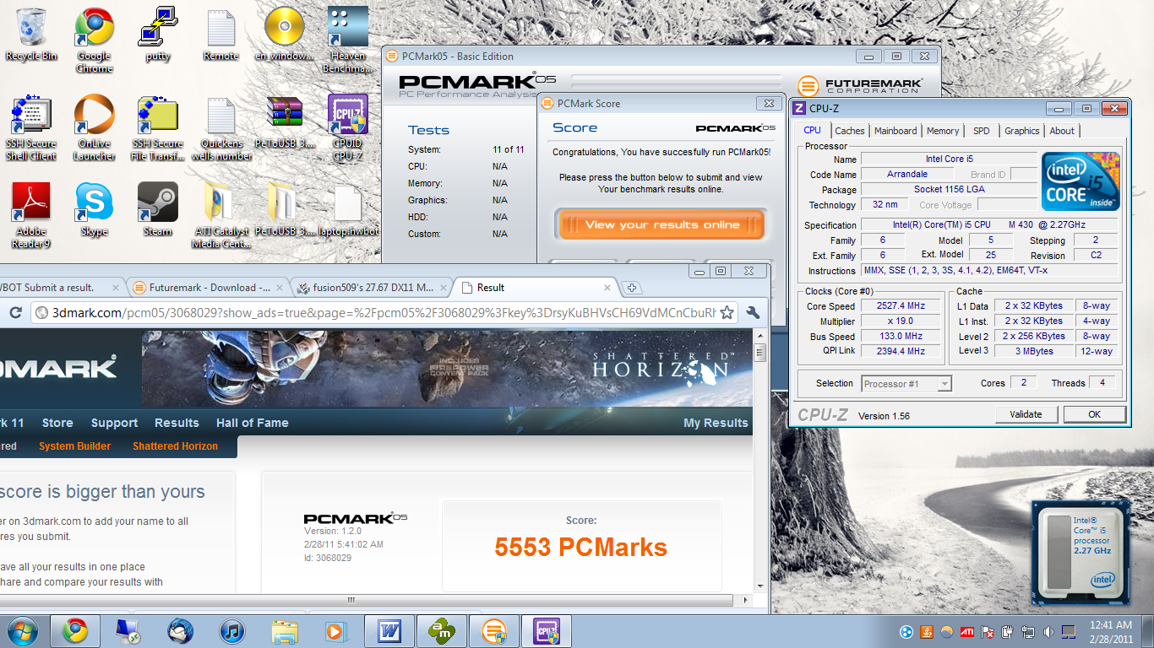The height and width of the screenshot is (648, 1154).
Task: Open the About tab in CPU-Z
Action: 1062,131
